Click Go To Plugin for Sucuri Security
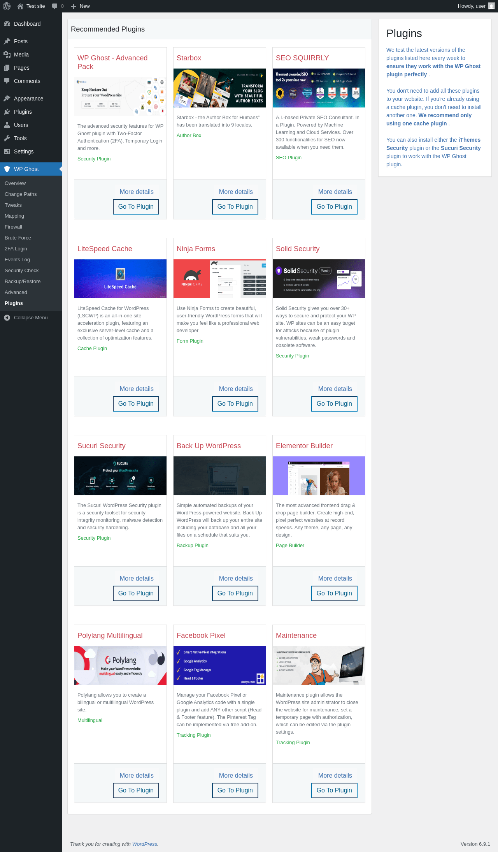Screen dimensions: 498x852 point(136,593)
